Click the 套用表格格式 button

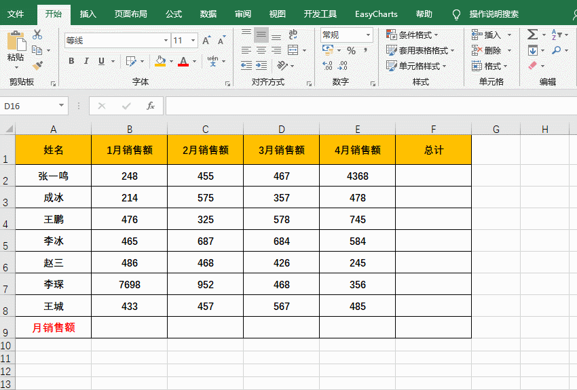click(x=417, y=50)
